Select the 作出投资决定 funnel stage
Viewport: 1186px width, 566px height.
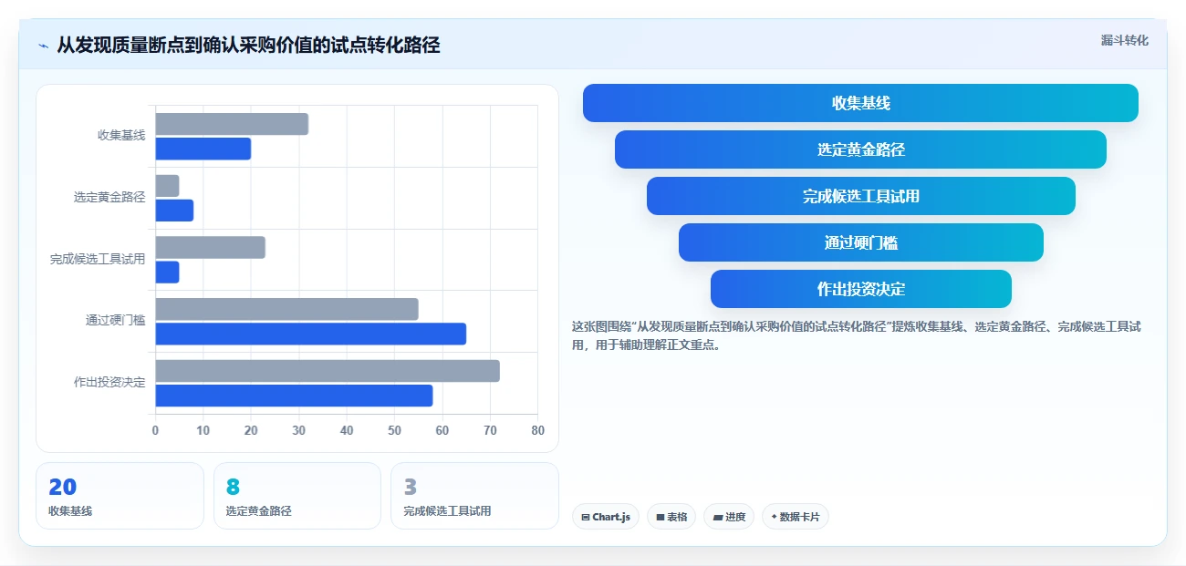pyautogui.click(x=860, y=289)
